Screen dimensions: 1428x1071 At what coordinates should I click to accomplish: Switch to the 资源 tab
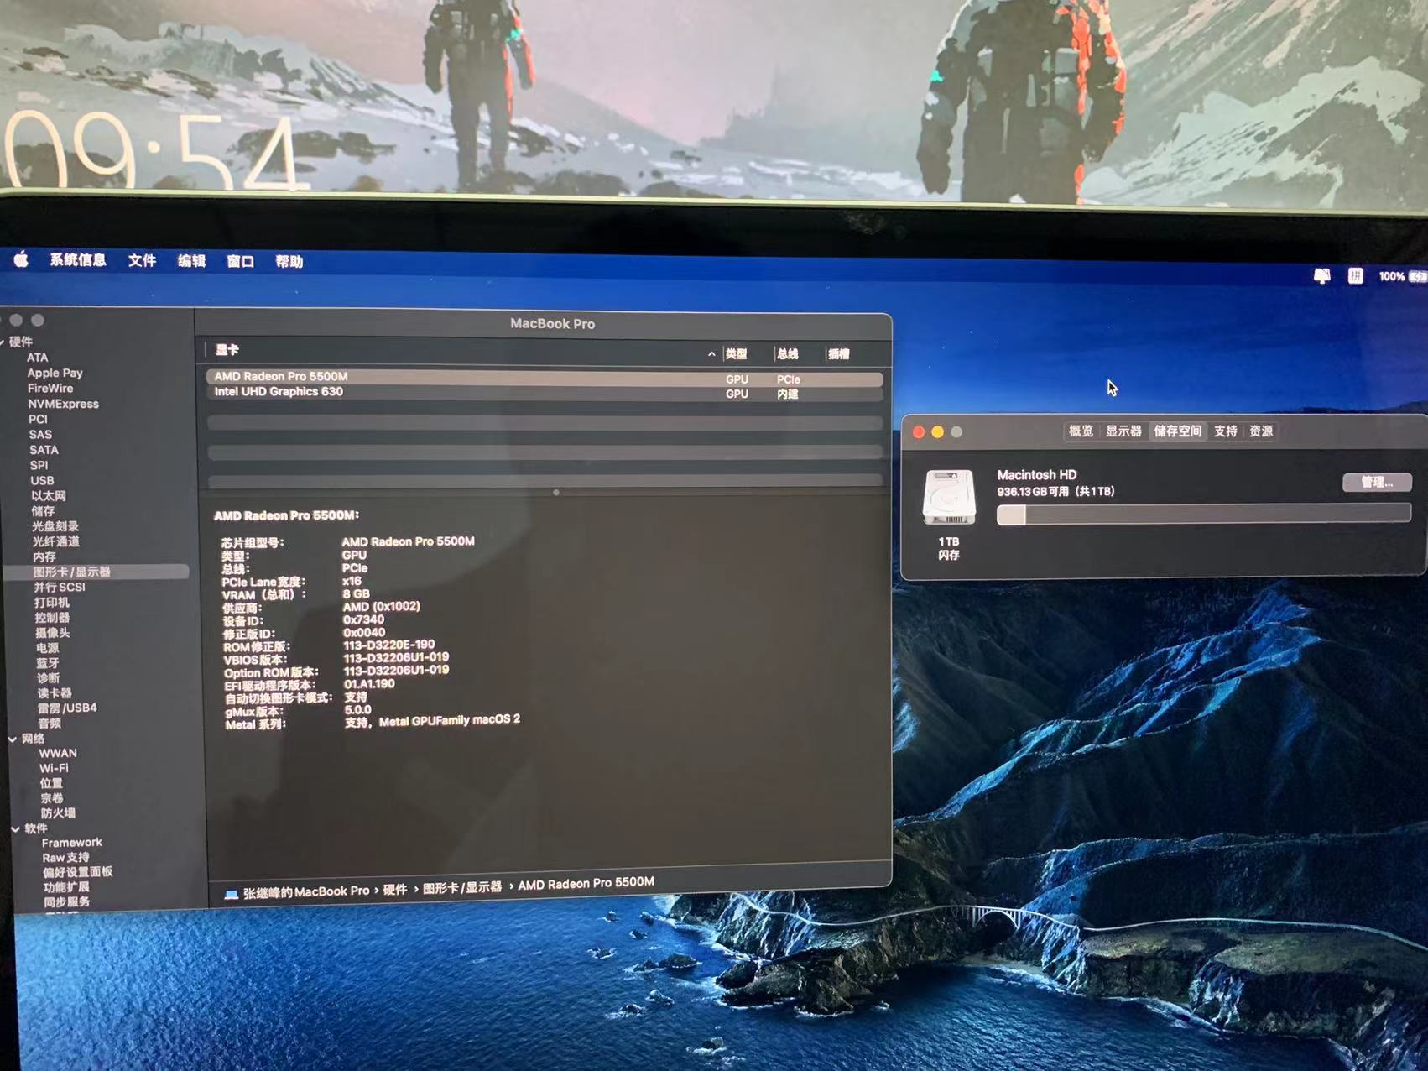(x=1261, y=431)
